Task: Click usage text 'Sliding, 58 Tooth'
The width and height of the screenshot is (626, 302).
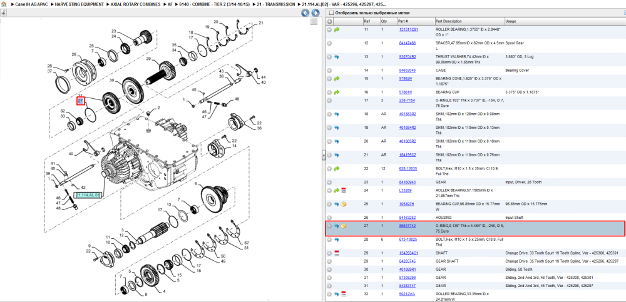Action: pyautogui.click(x=518, y=269)
